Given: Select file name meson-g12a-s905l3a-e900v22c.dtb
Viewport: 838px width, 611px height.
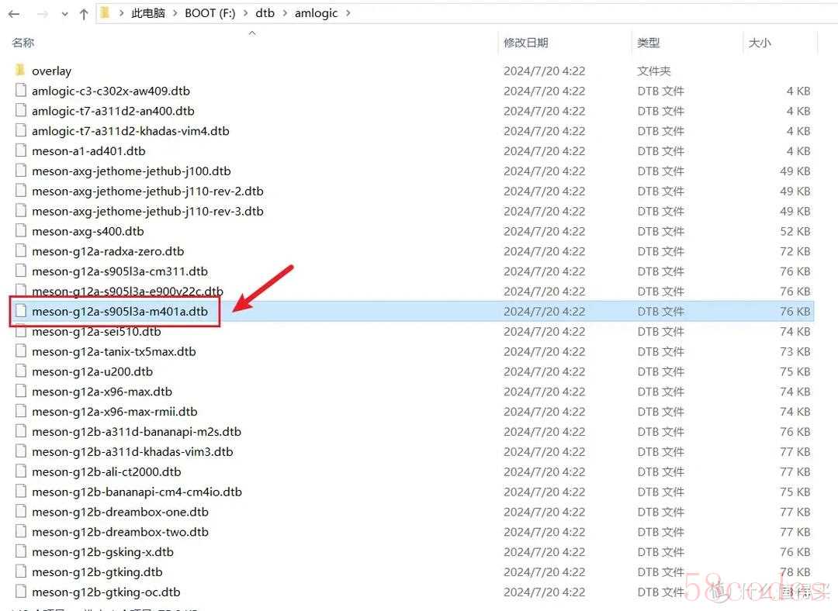Looking at the screenshot, I should (127, 292).
